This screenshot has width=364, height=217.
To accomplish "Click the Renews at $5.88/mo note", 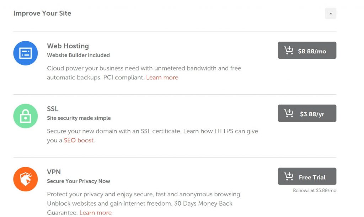I will [315, 191].
